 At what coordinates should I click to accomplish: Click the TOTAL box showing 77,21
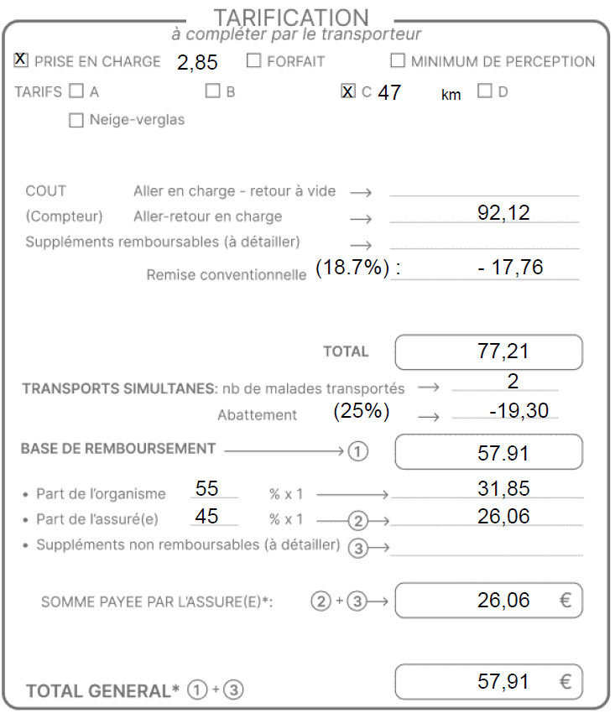(x=488, y=352)
